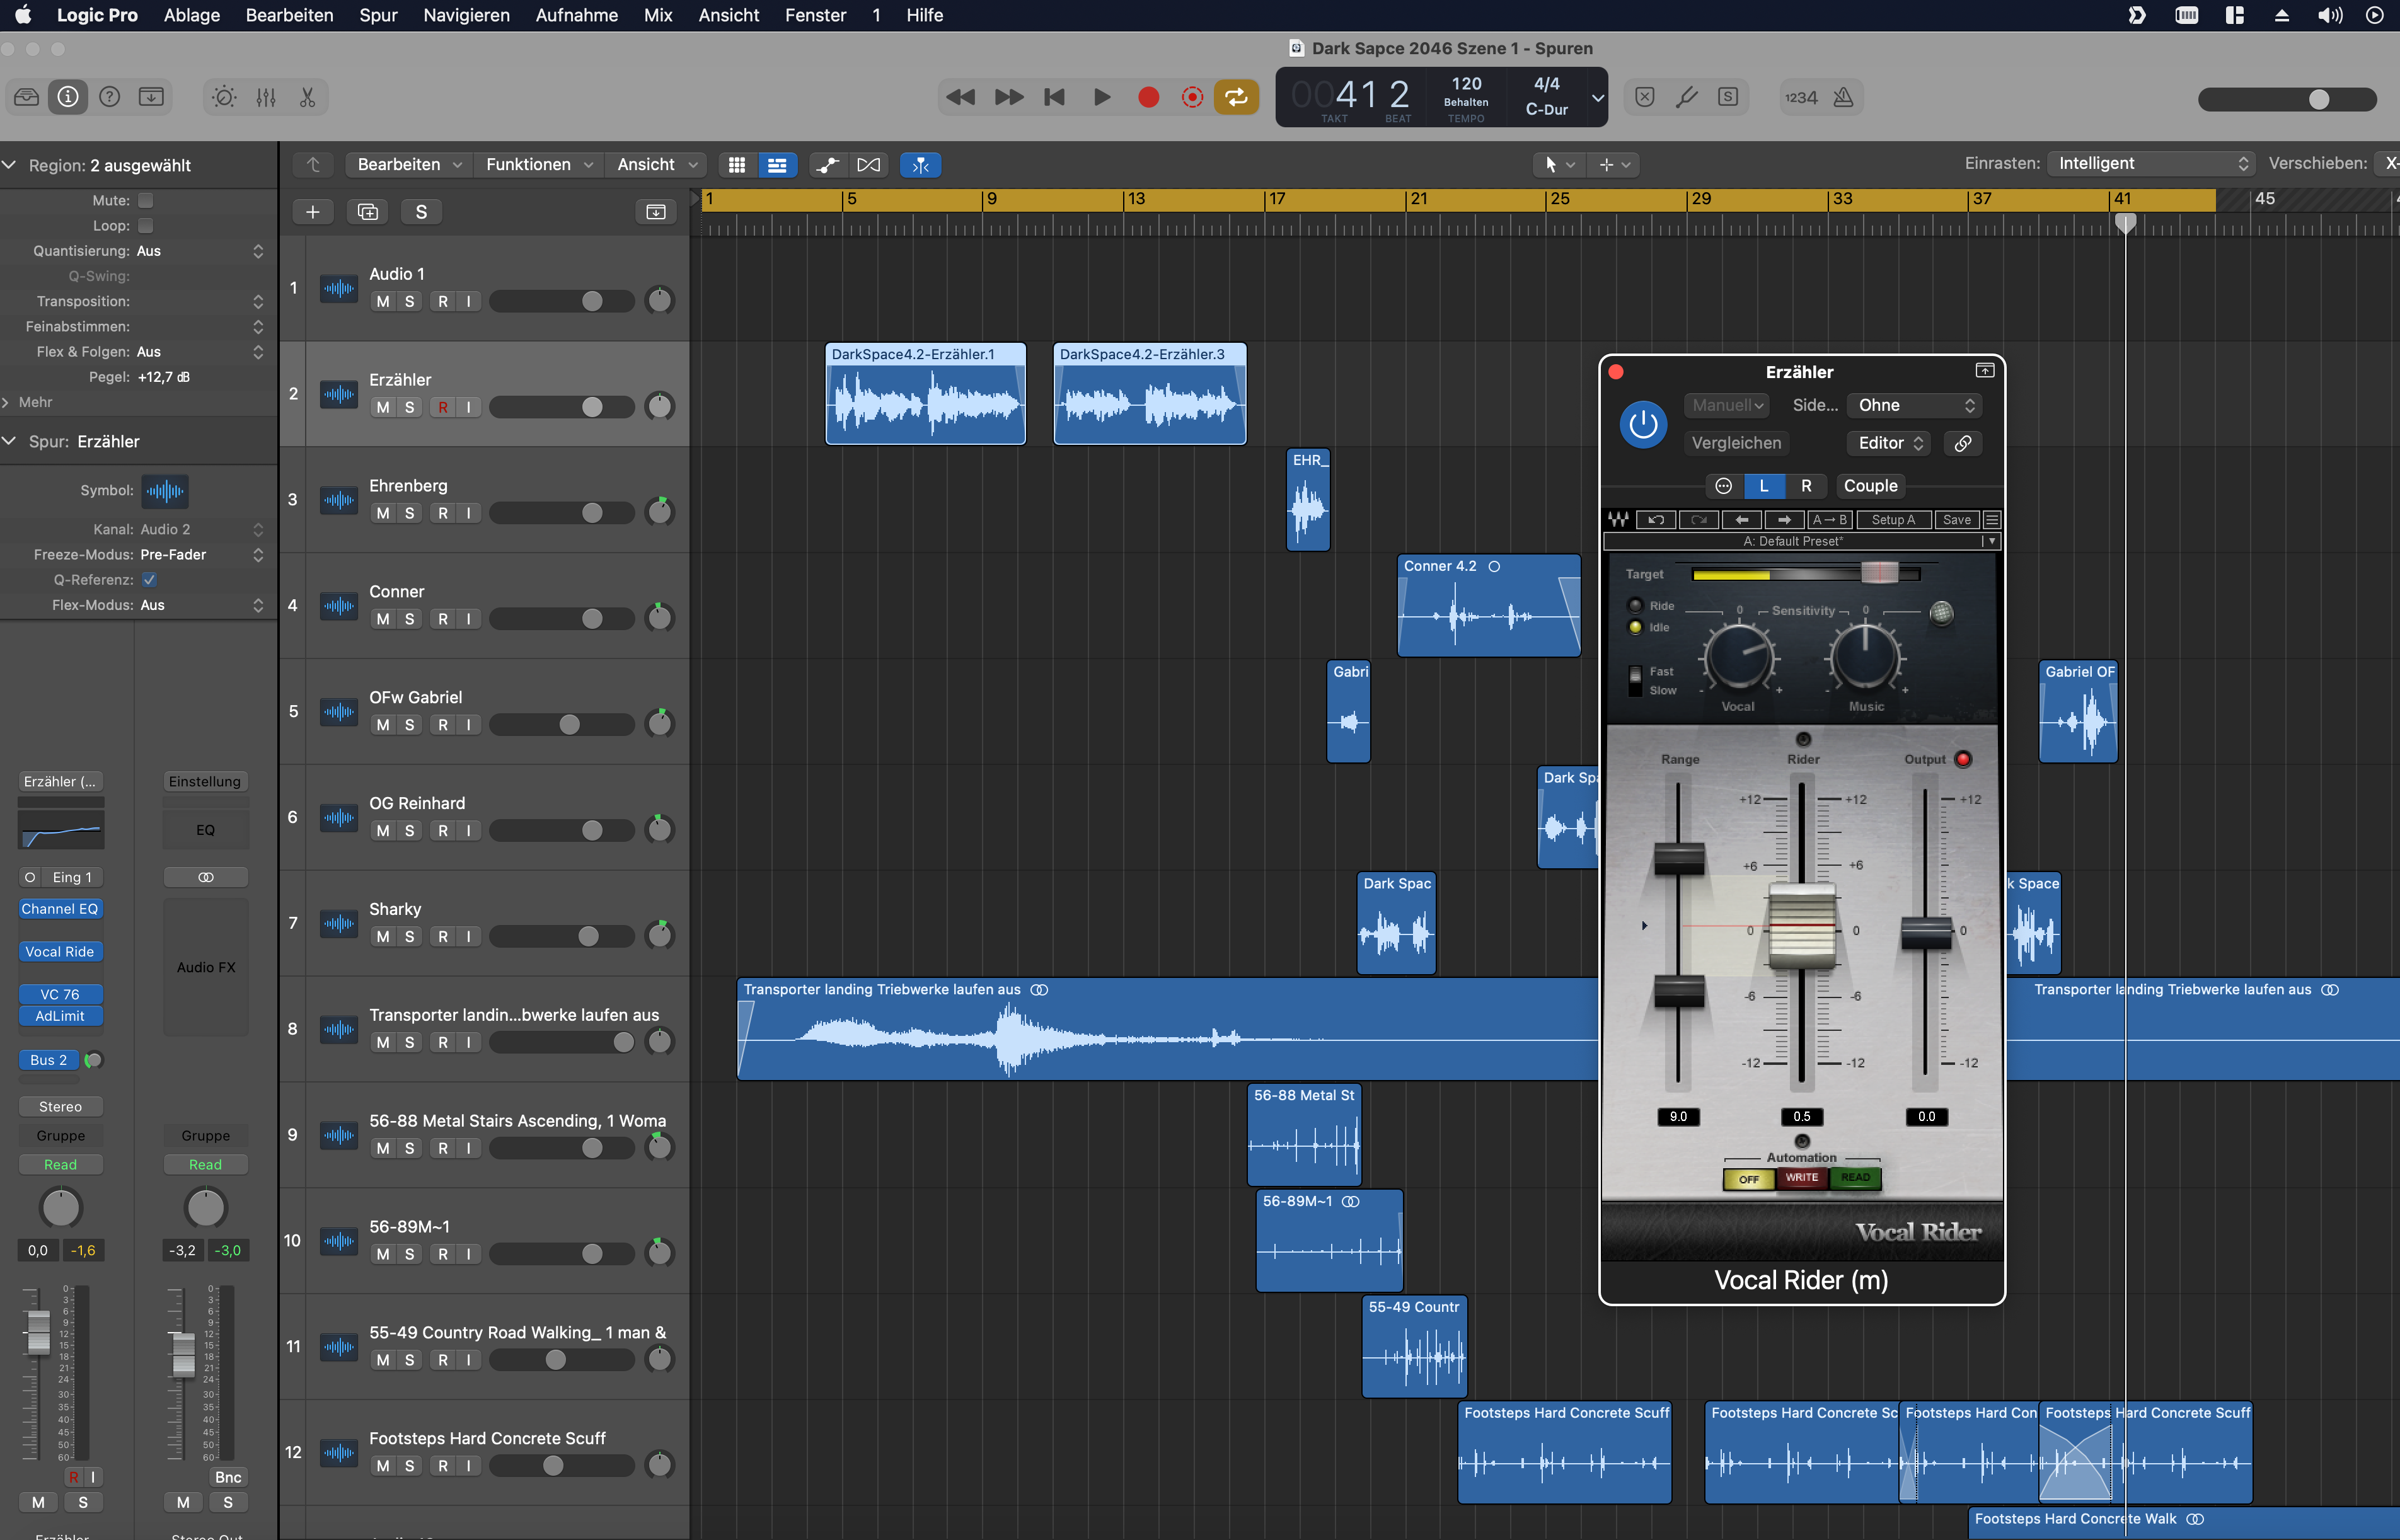Image resolution: width=2400 pixels, height=1540 pixels.
Task: Toggle the Inspector info icon
Action: pos(68,97)
